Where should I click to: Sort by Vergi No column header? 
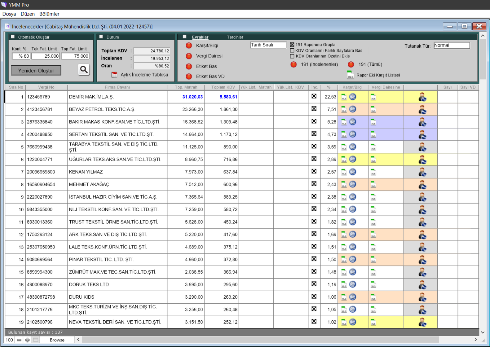coord(46,87)
